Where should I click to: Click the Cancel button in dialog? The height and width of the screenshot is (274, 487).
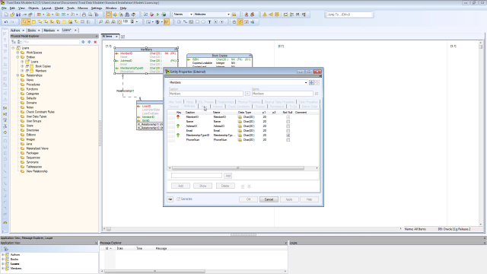pyautogui.click(x=269, y=199)
